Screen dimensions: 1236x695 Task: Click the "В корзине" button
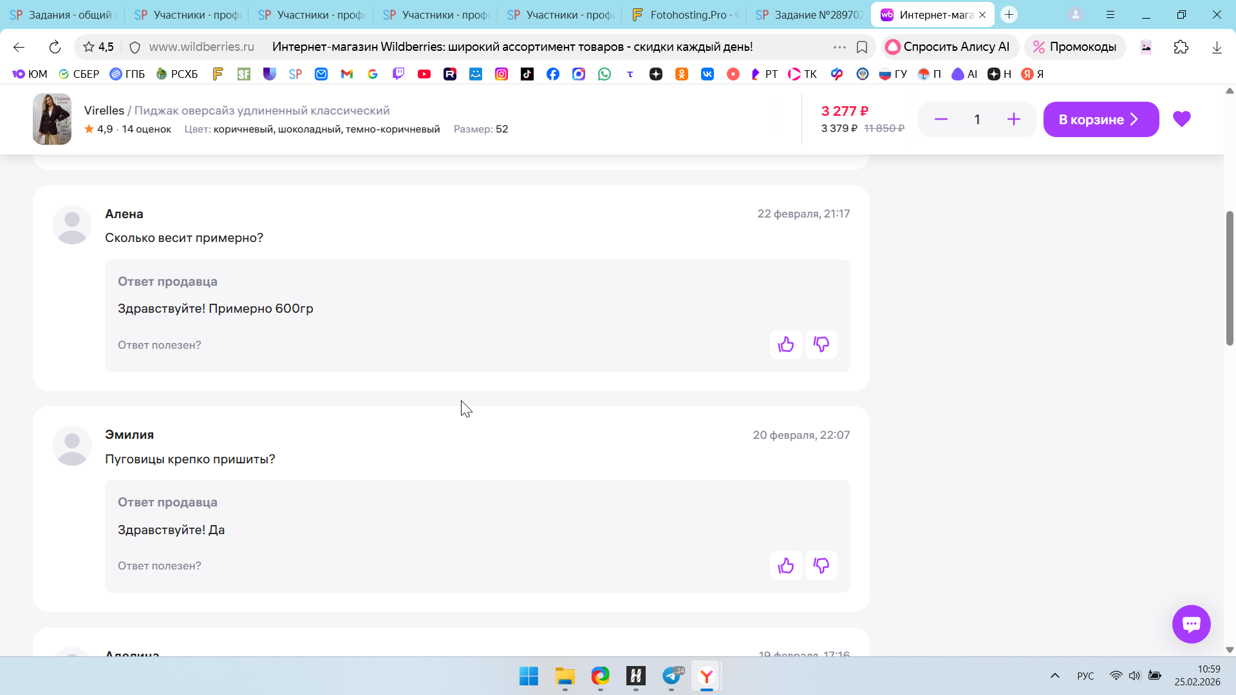tap(1100, 119)
